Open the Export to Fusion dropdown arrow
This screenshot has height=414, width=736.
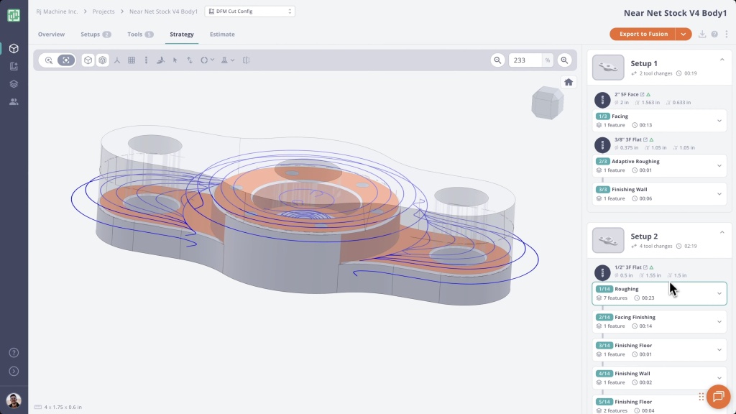[683, 34]
